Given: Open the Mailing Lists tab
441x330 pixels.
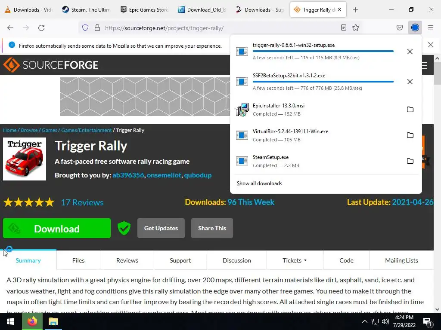Looking at the screenshot, I should point(401,260).
